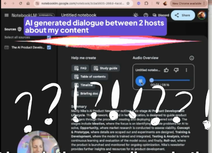The width and height of the screenshot is (212, 153).
Task: Click the site info icon in address bar
Action: point(37,3)
